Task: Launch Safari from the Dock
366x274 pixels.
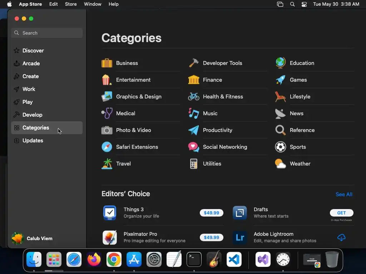Action: click(74, 259)
